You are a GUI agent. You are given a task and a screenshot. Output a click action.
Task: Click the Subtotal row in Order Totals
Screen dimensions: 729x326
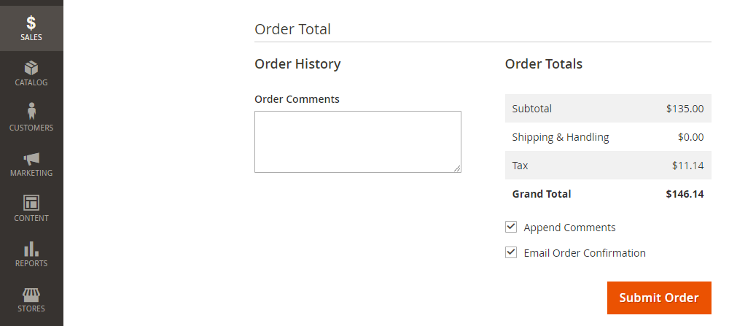coord(608,109)
